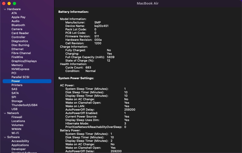This screenshot has width=242, height=153.
Task: Click the System Power Settings heading
Action: point(76,78)
